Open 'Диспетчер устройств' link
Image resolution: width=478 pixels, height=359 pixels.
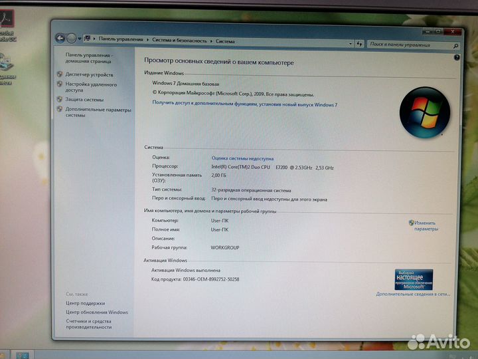[x=89, y=74]
